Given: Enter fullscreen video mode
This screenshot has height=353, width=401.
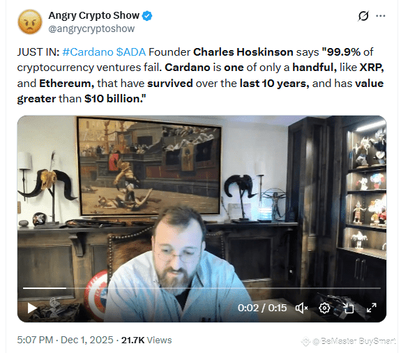Looking at the screenshot, I should [371, 308].
